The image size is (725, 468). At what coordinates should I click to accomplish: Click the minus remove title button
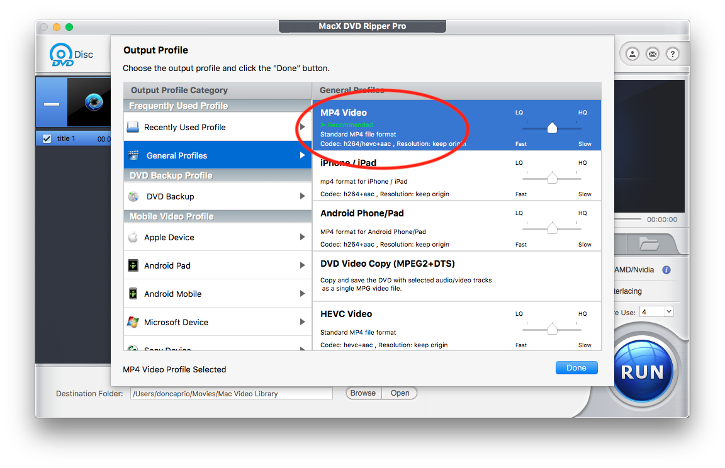(52, 104)
